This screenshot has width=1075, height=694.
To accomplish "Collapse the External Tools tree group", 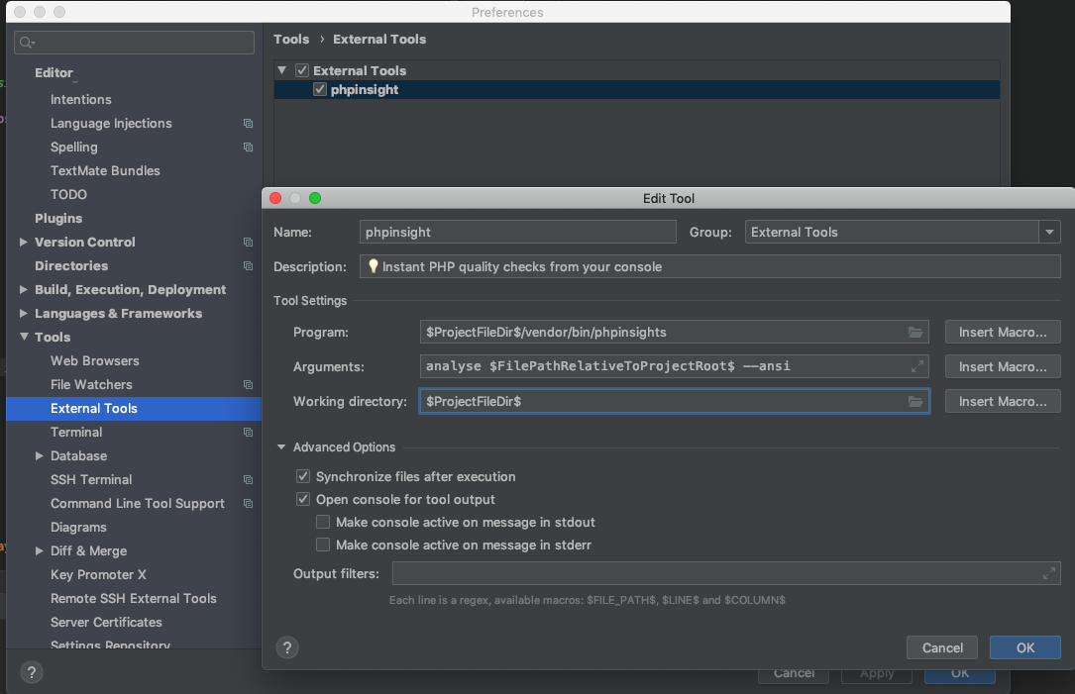I will tap(281, 70).
